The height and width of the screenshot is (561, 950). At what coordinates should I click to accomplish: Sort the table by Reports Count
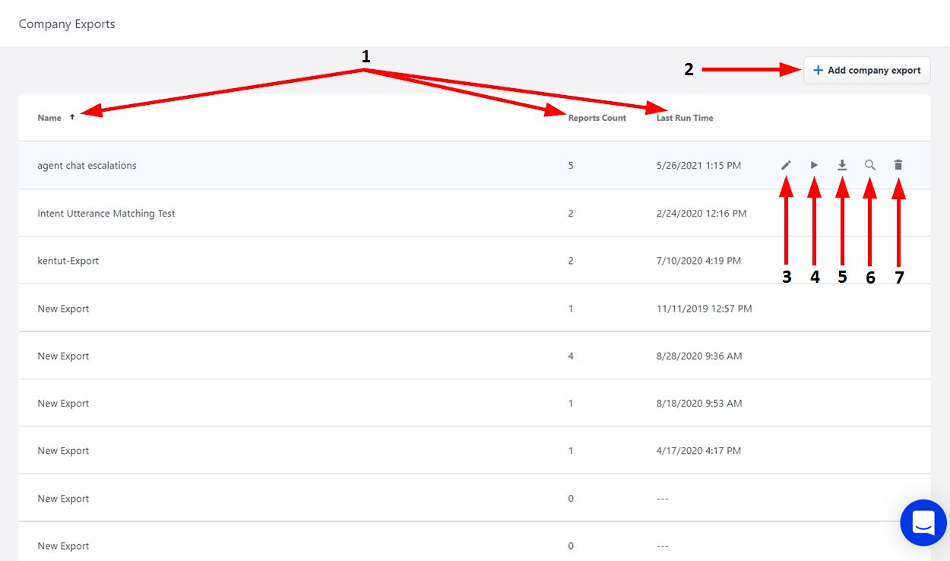point(597,118)
